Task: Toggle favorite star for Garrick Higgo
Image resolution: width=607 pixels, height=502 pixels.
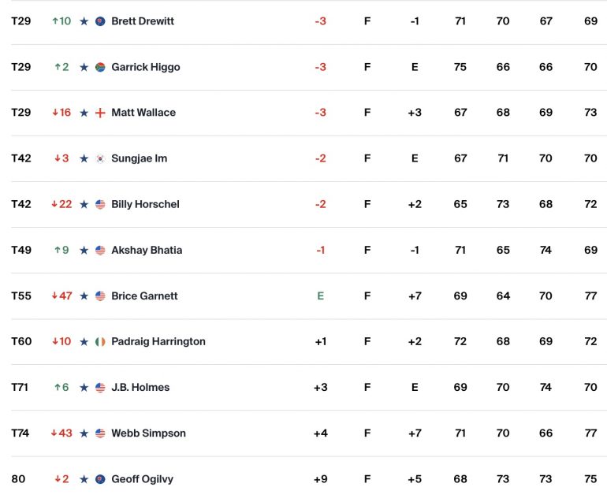Action: click(84, 67)
